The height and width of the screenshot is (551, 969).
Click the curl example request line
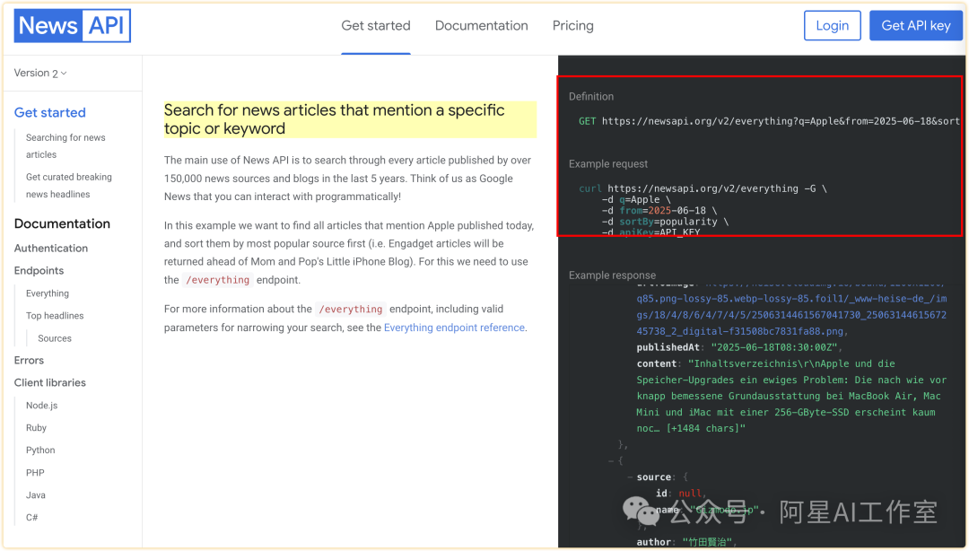pyautogui.click(x=703, y=188)
